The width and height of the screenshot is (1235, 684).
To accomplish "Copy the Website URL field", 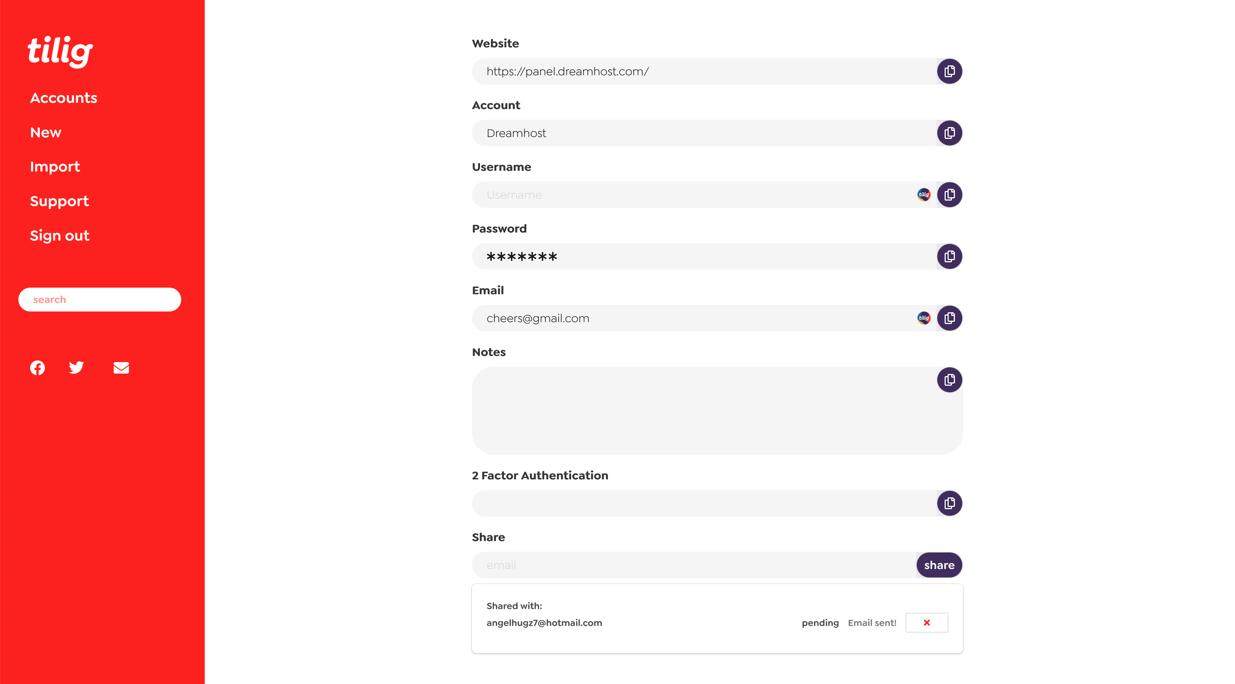I will pos(949,71).
